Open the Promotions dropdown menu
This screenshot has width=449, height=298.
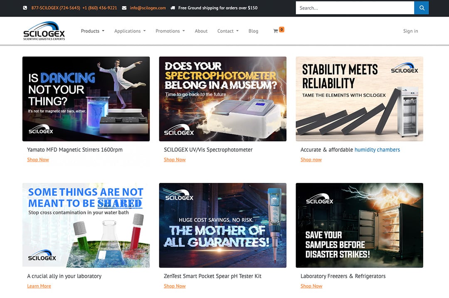click(x=170, y=31)
